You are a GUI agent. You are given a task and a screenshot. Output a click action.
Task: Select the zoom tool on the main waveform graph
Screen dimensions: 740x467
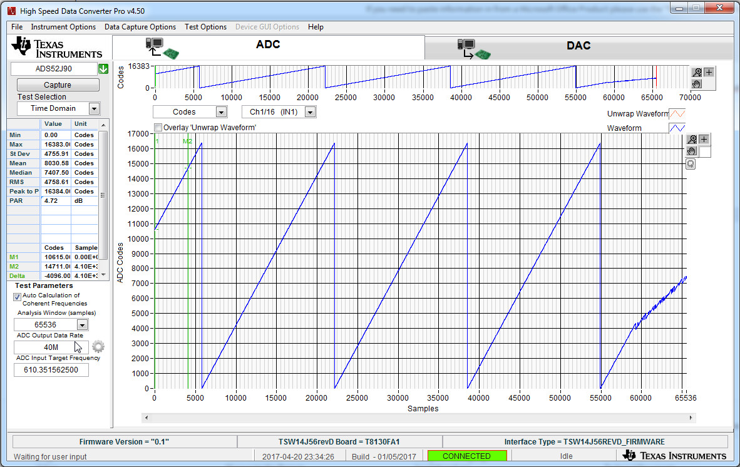[x=692, y=140]
